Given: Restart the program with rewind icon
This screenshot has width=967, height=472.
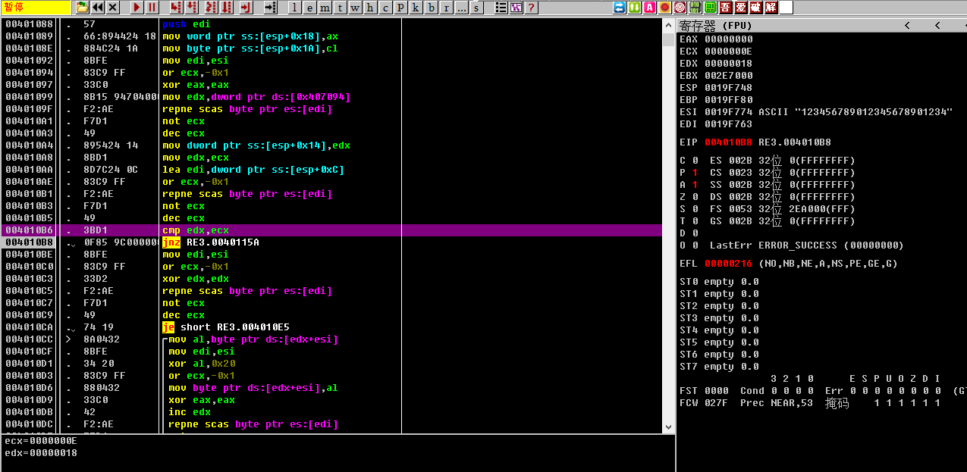Looking at the screenshot, I should 98,8.
